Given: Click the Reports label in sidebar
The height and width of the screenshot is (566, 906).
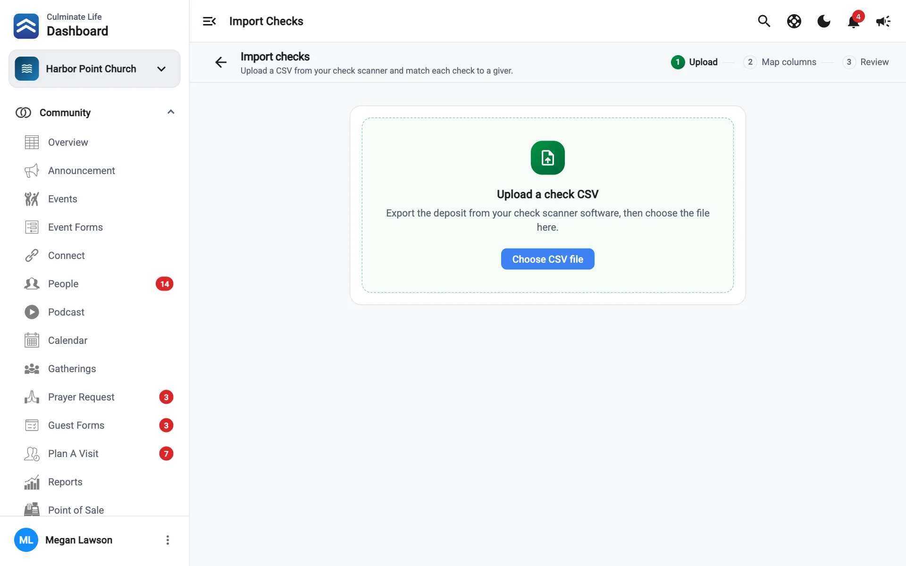Looking at the screenshot, I should coord(65,482).
